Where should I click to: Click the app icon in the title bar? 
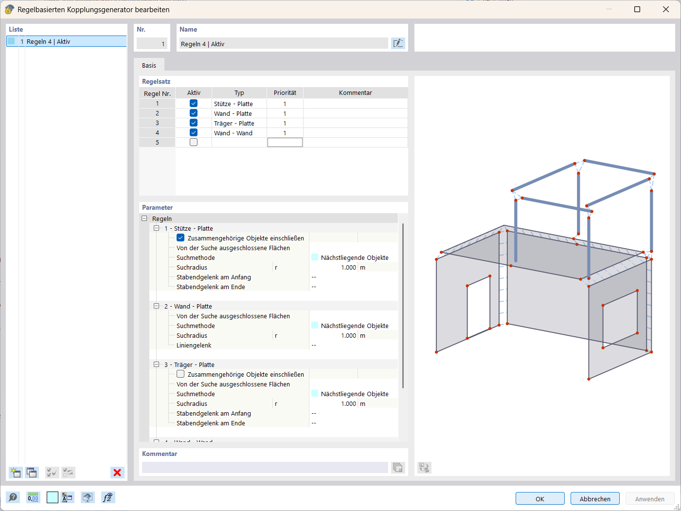[x=9, y=9]
